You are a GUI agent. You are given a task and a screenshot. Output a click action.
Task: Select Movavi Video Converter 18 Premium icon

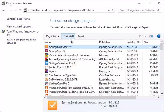tap(46, 55)
